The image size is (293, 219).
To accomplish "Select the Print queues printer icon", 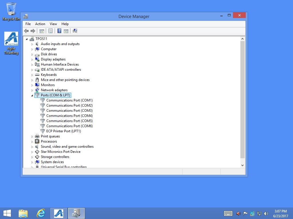I will pyautogui.click(x=37, y=136).
